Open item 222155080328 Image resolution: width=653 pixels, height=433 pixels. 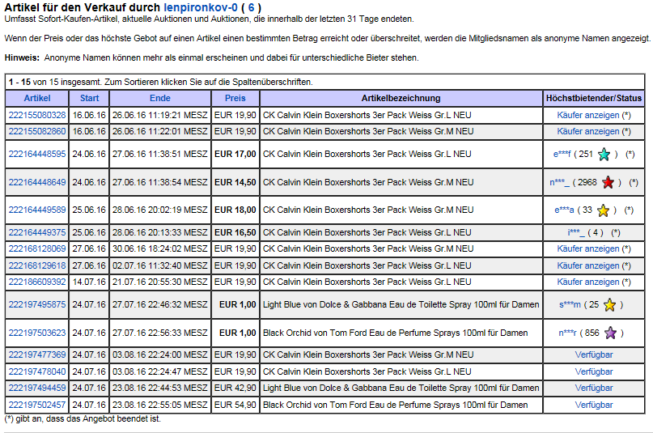point(37,115)
